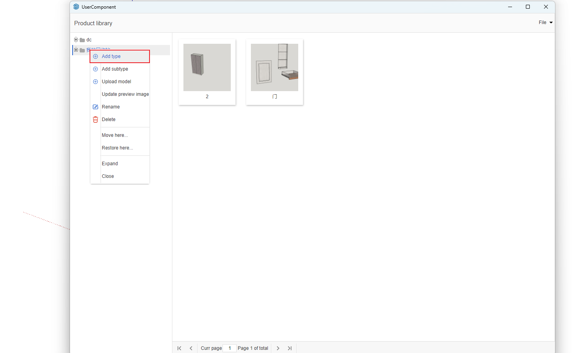Click the Upload model plus icon
The image size is (572, 353).
point(95,82)
